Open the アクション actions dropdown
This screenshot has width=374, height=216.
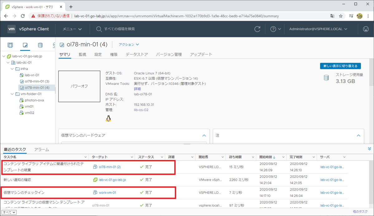[x=129, y=45]
